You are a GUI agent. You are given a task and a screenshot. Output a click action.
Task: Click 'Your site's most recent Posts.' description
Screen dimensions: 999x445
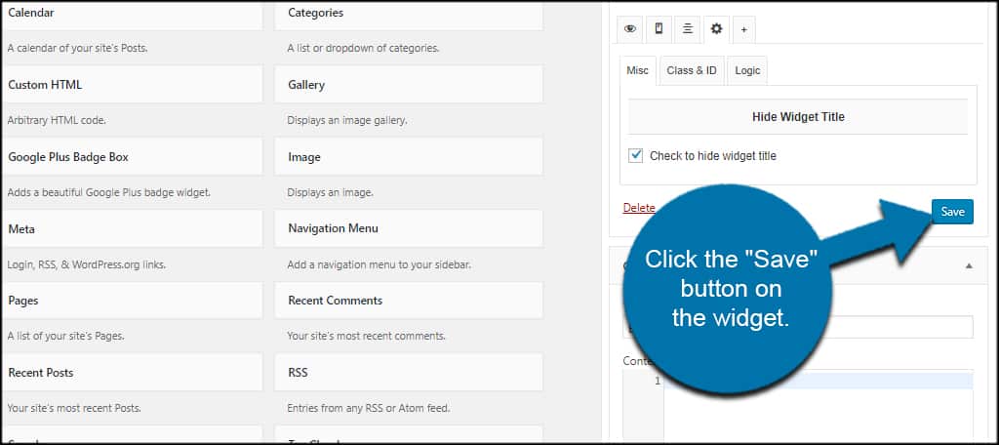click(74, 408)
